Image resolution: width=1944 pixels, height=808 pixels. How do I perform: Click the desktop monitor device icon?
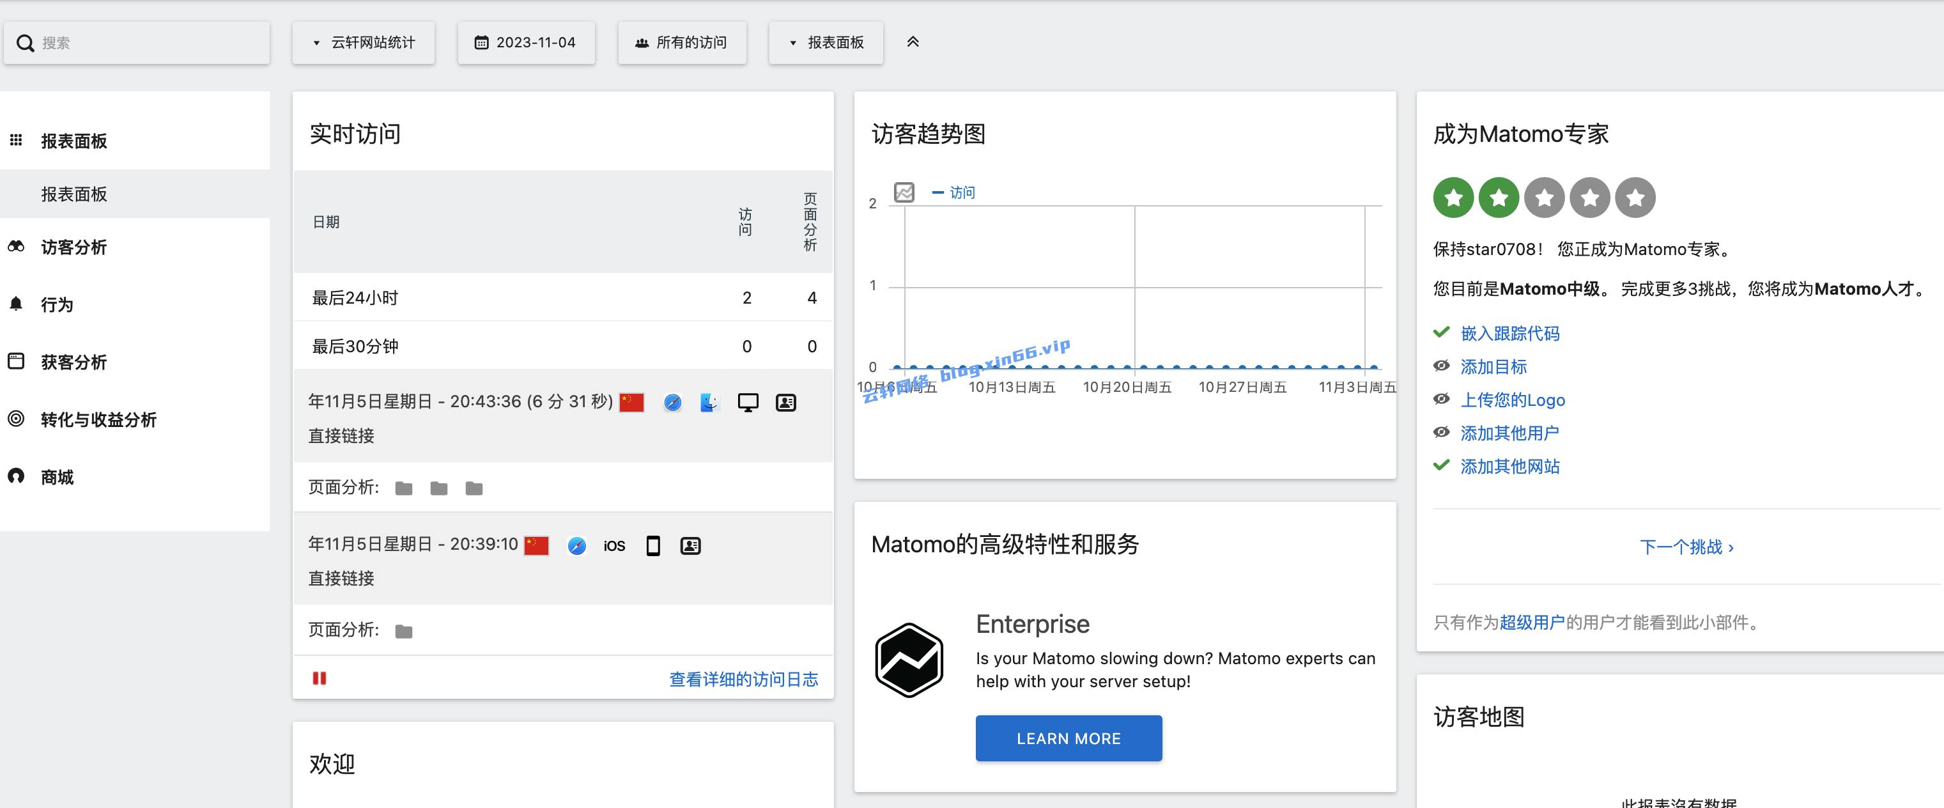click(x=748, y=403)
